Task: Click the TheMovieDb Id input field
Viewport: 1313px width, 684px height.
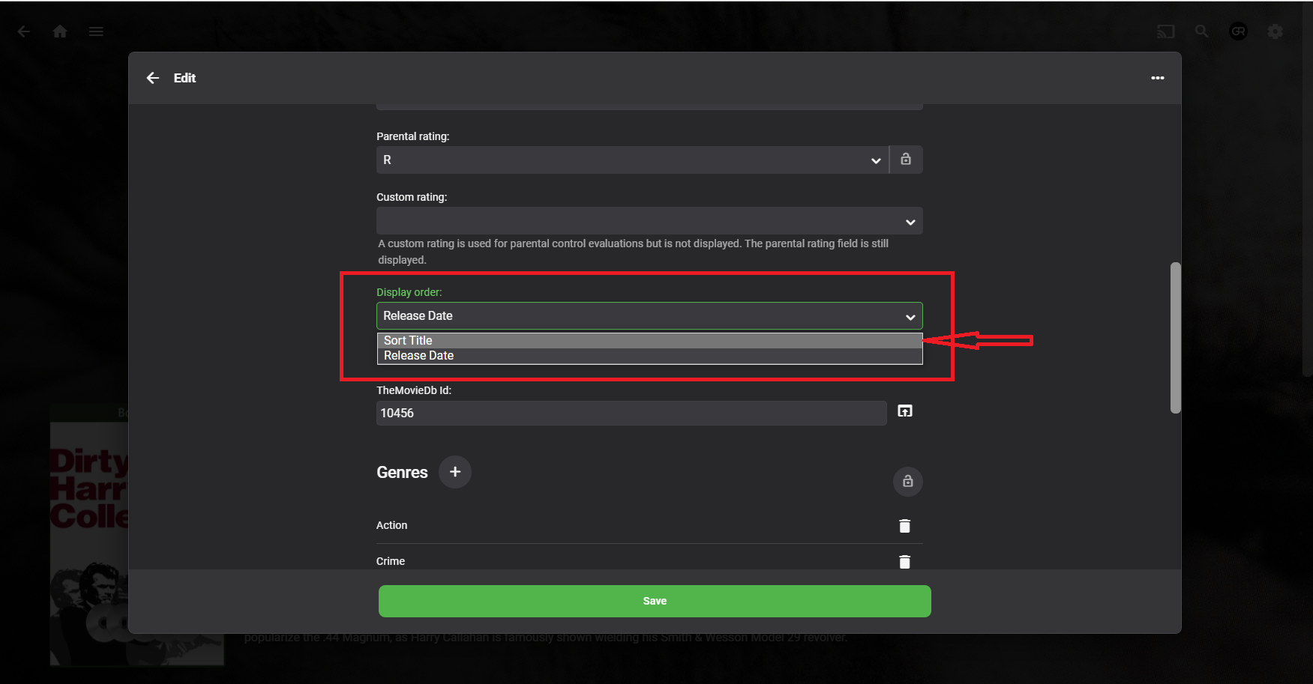Action: click(631, 413)
